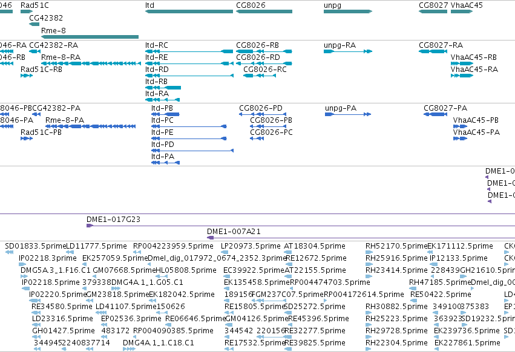The height and width of the screenshot is (352, 515).
Task: Click transcript CG42382-RA
Action: [35, 51]
